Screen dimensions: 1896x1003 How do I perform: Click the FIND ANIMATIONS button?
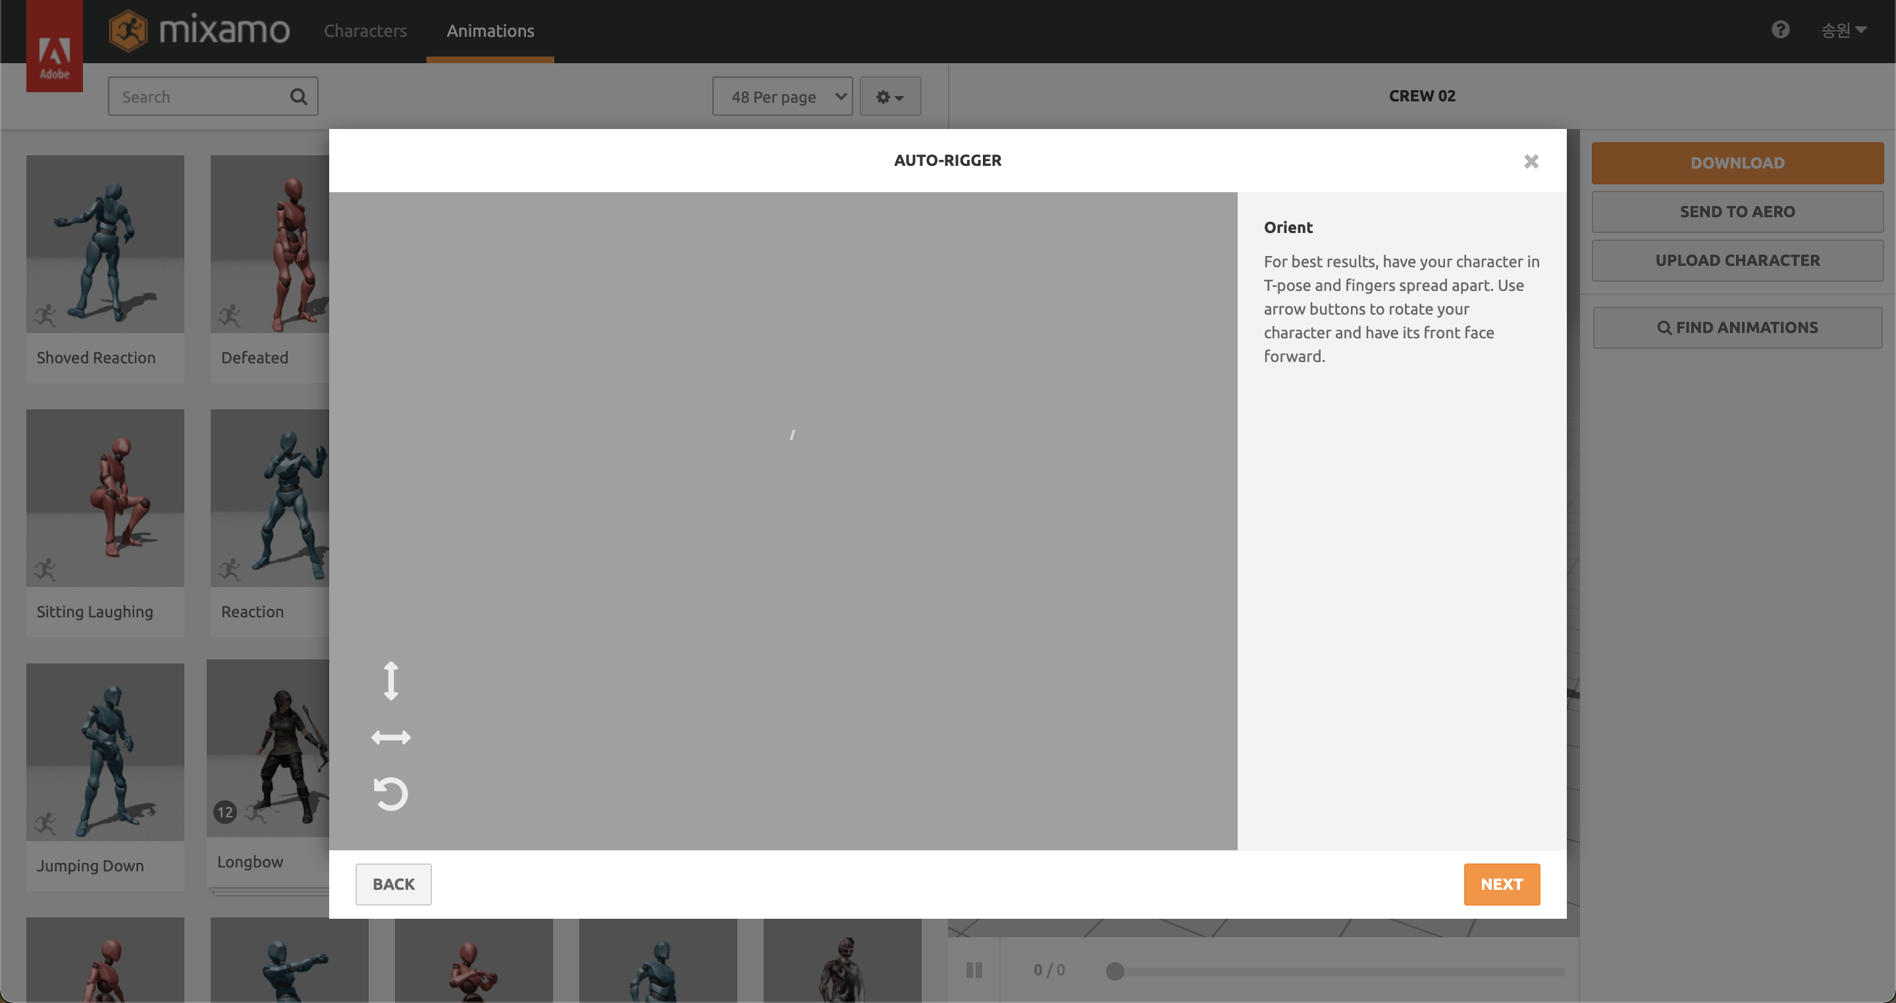coord(1737,328)
